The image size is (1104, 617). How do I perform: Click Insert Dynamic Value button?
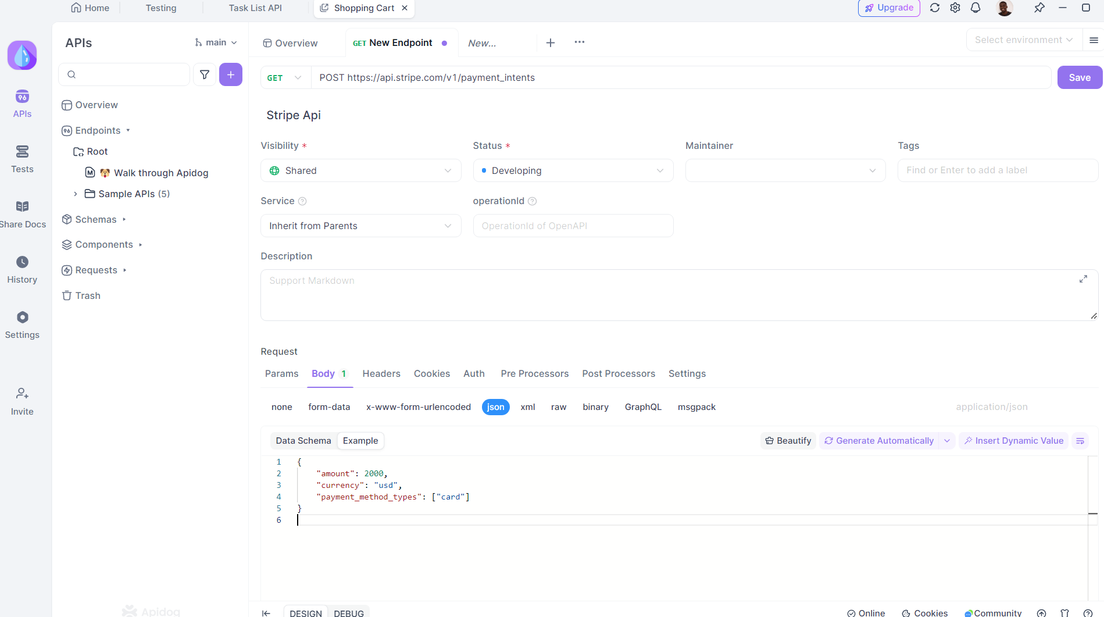(1014, 441)
